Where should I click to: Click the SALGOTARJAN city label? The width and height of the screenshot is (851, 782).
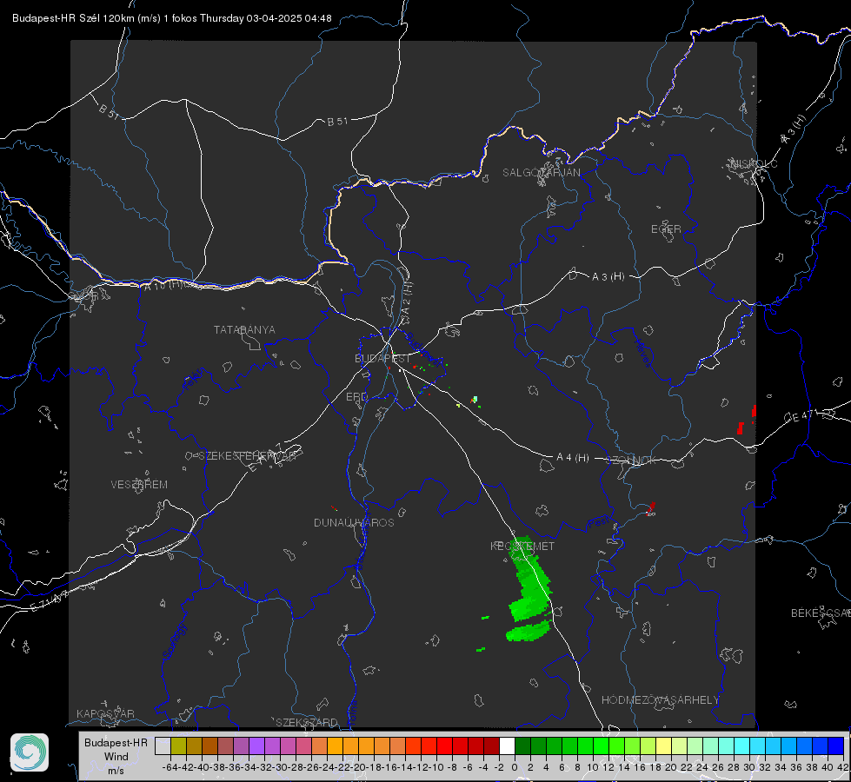[541, 173]
